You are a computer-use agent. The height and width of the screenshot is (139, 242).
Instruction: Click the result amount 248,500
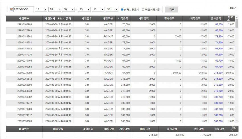177,73
